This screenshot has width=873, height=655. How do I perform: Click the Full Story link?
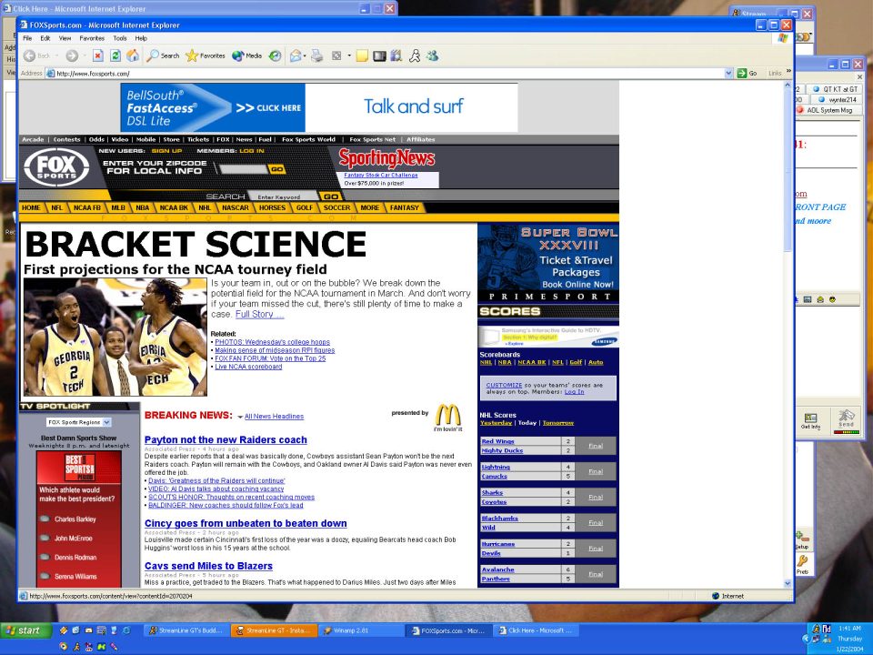coord(259,314)
